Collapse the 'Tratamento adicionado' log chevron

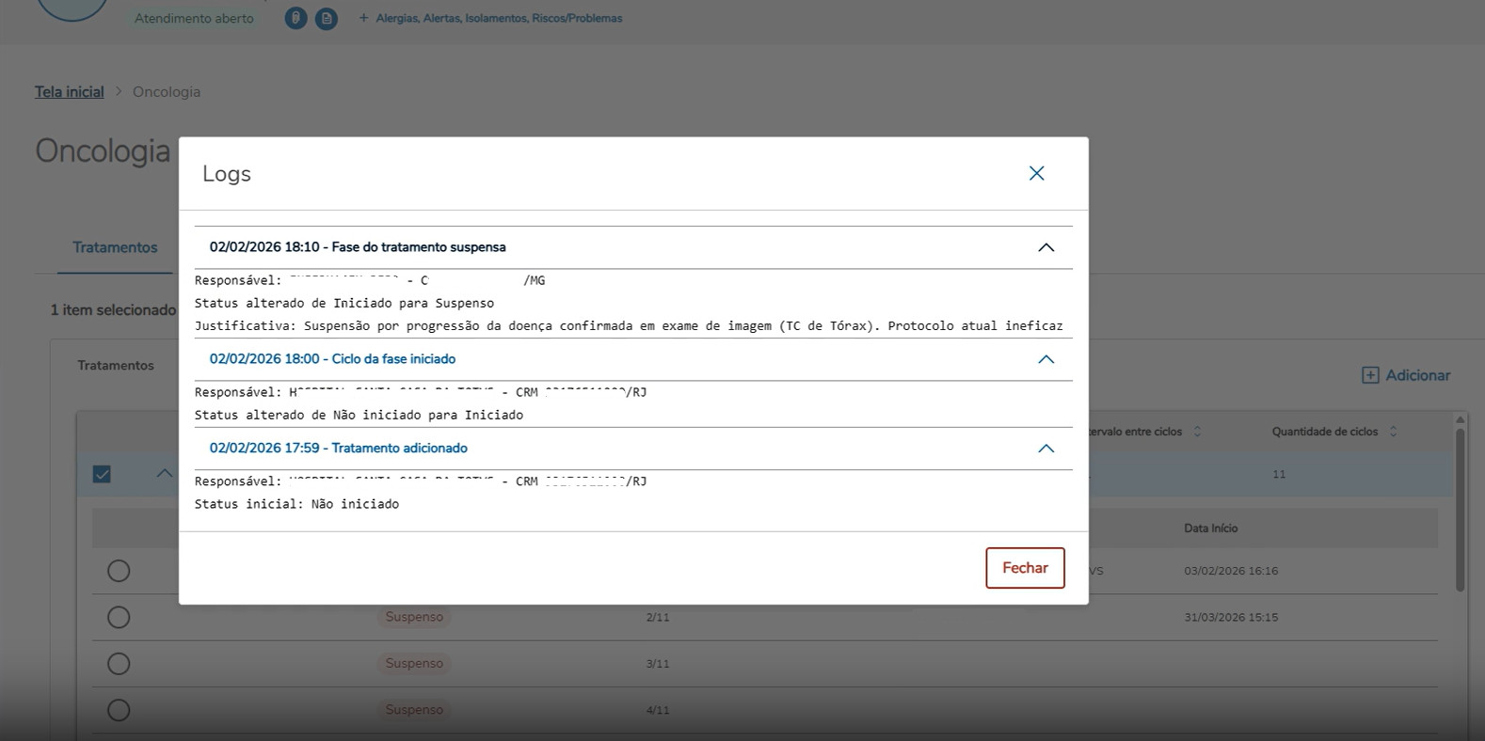point(1046,449)
